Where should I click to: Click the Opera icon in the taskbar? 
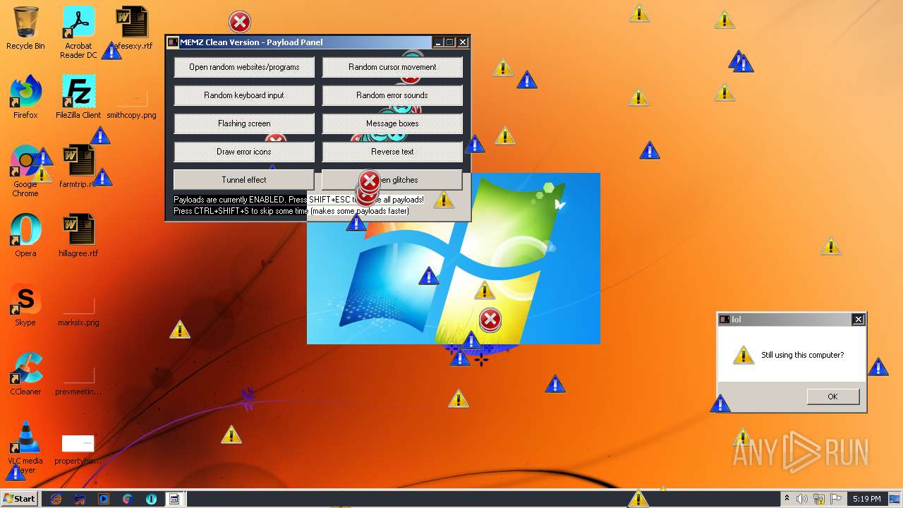[x=151, y=499]
